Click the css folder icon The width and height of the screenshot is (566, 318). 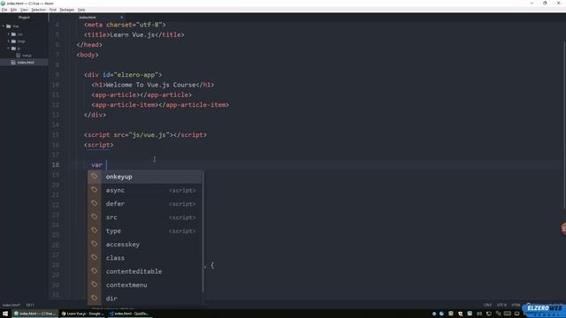click(x=14, y=34)
